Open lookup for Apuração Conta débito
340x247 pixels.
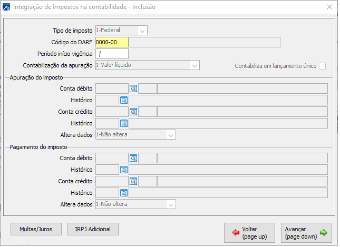tap(133, 88)
